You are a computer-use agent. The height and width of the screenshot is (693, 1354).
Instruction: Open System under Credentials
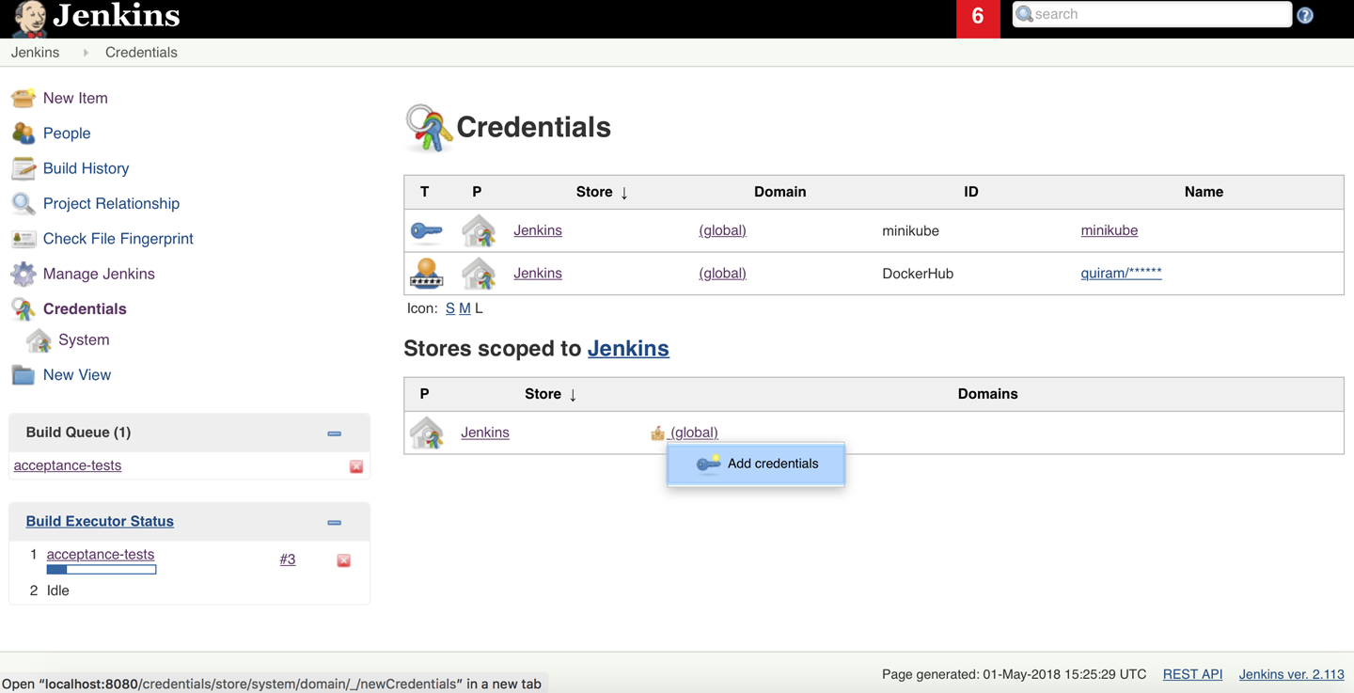[84, 339]
